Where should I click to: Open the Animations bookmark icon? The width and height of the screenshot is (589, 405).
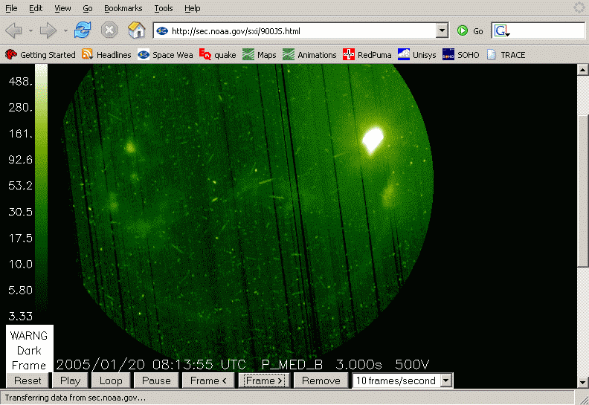click(289, 54)
